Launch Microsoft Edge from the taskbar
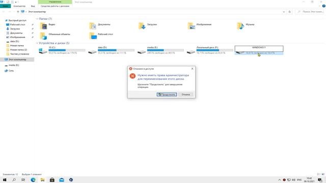This screenshot has height=183, width=326. click(x=33, y=179)
